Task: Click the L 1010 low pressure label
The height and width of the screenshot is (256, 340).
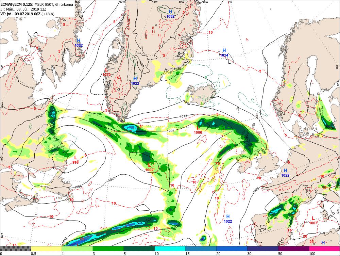Action: tap(106, 72)
